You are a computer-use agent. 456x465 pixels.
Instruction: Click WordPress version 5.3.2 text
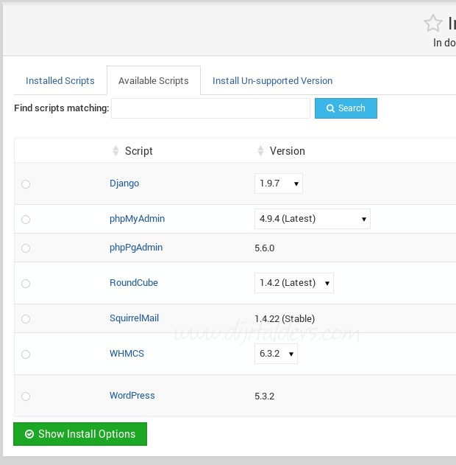pos(265,396)
